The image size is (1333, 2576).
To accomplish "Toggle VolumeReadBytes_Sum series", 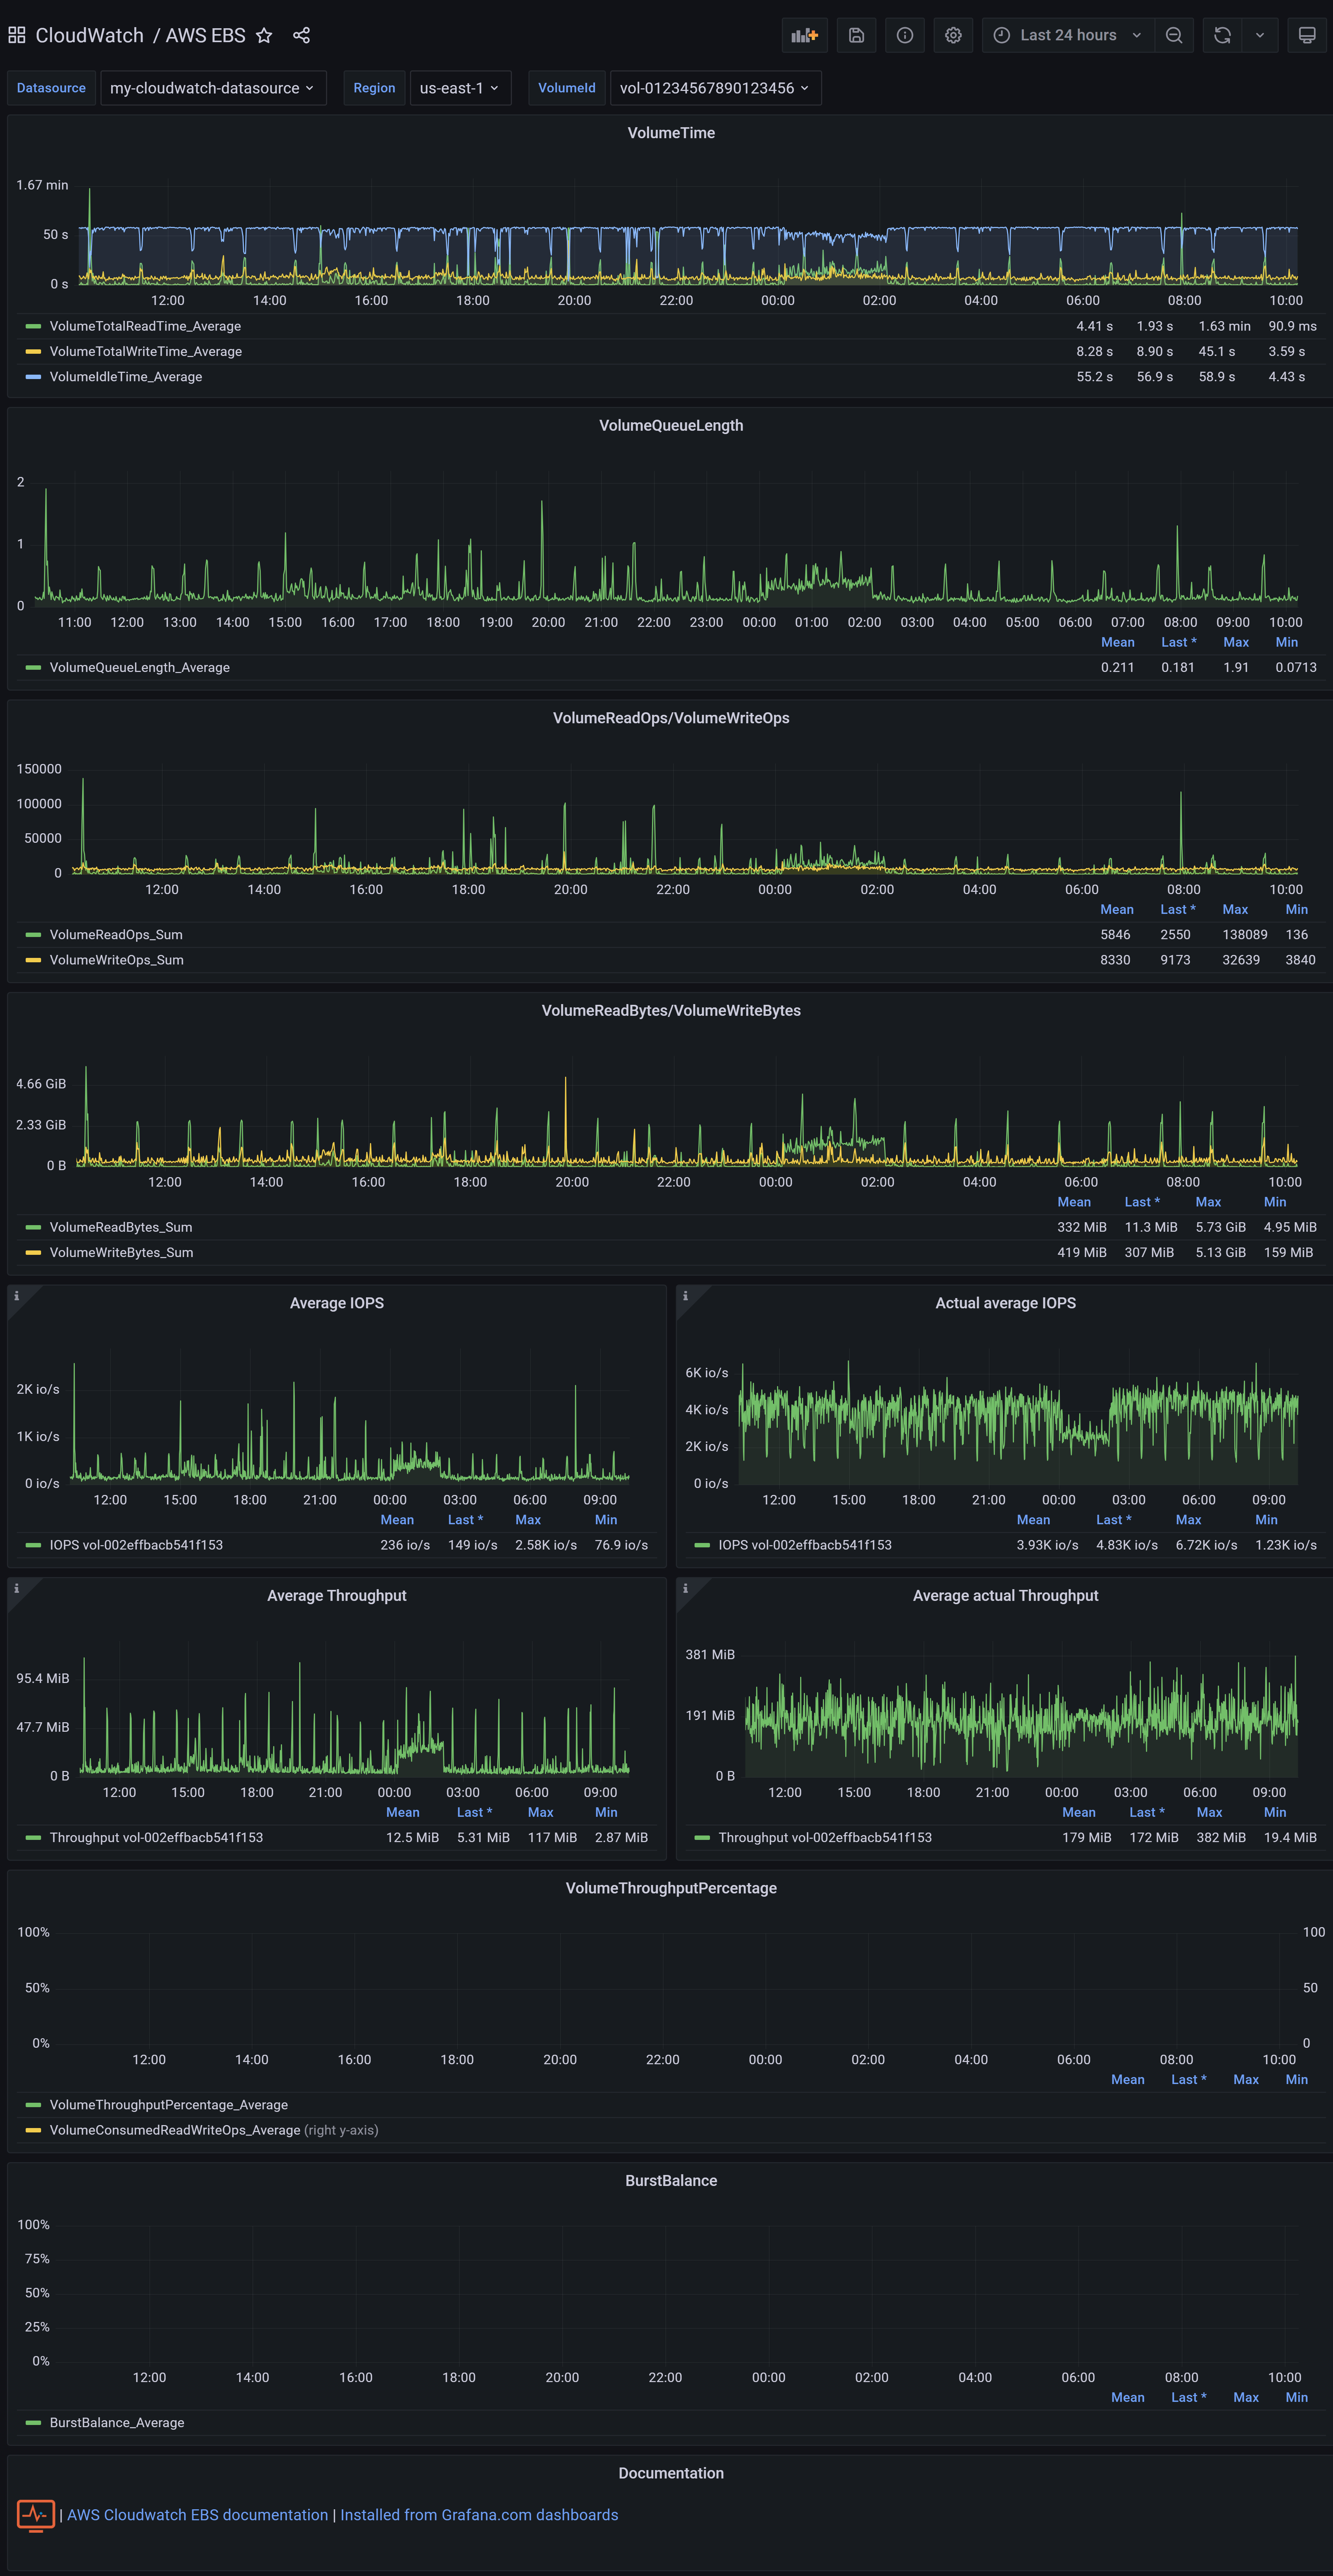I will click(x=121, y=1227).
